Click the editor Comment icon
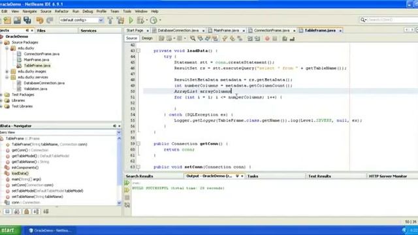This screenshot has width=418, height=235. point(285,39)
